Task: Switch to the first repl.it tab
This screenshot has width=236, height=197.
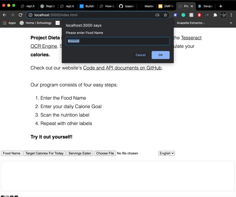Action: point(28,6)
